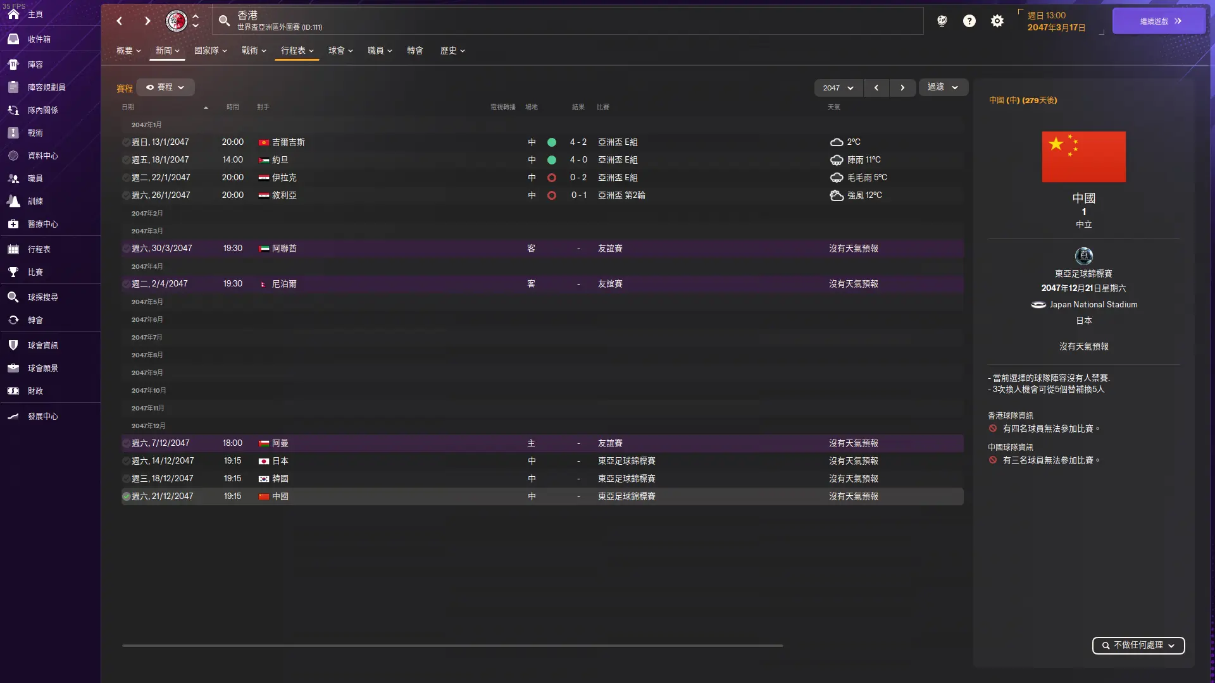Open the 比賽 trophy icon
The image size is (1215, 683).
coord(13,272)
